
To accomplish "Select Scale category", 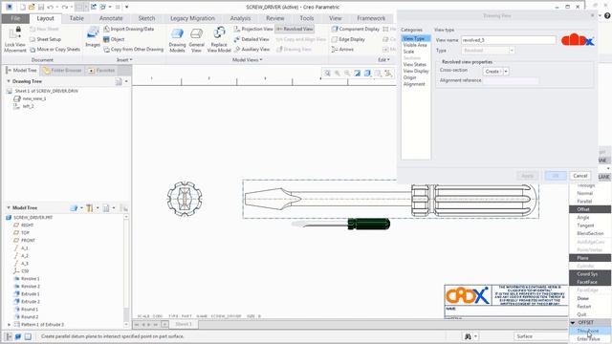I will pos(408,52).
